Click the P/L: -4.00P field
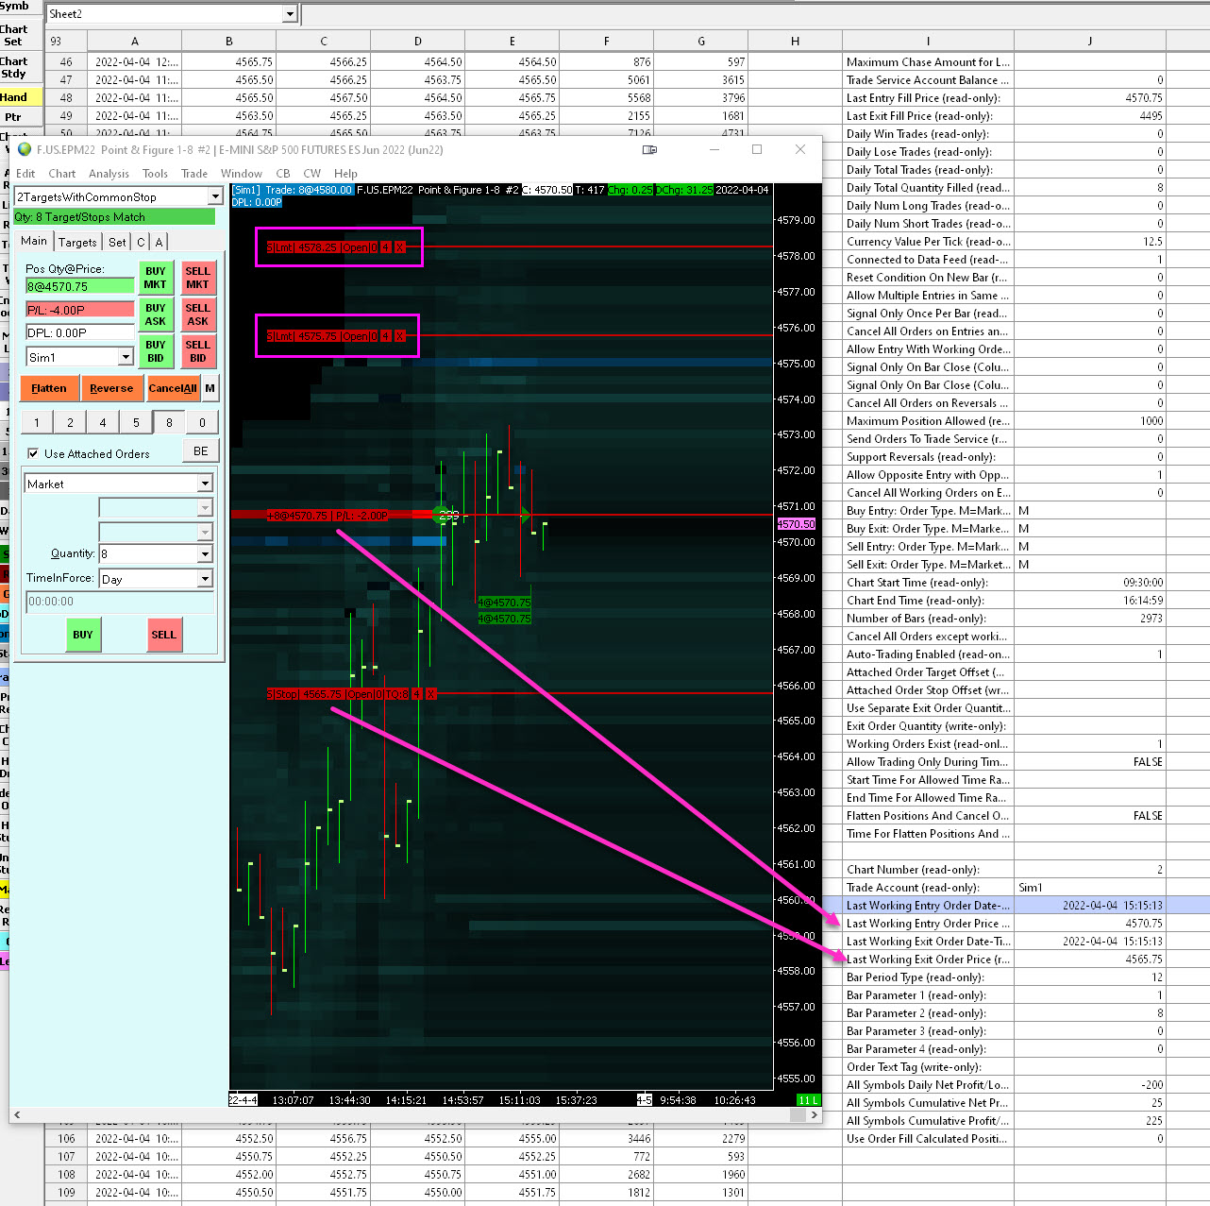This screenshot has height=1206, width=1210. click(80, 310)
